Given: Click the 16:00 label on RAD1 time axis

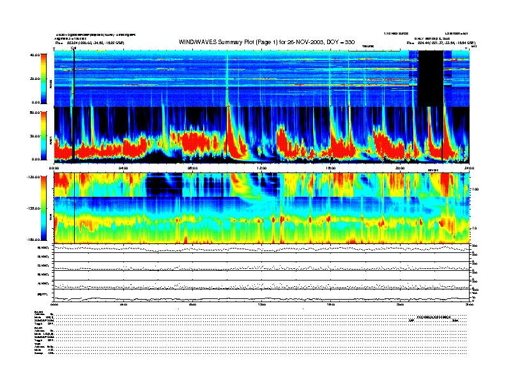Looking at the screenshot, I should [x=331, y=168].
